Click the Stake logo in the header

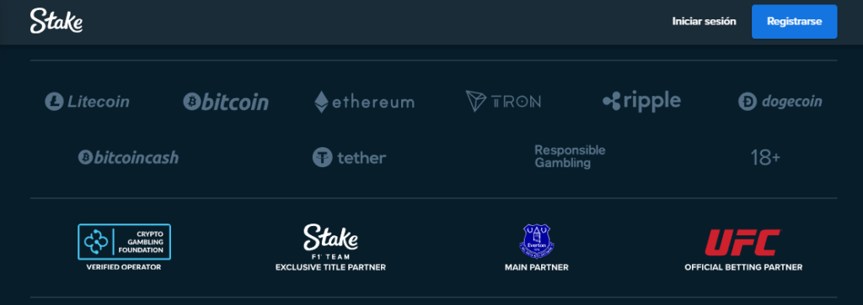tap(56, 21)
